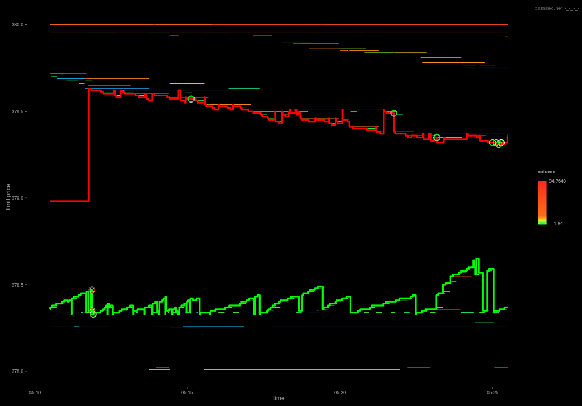Open the volume legend panel

point(547,171)
